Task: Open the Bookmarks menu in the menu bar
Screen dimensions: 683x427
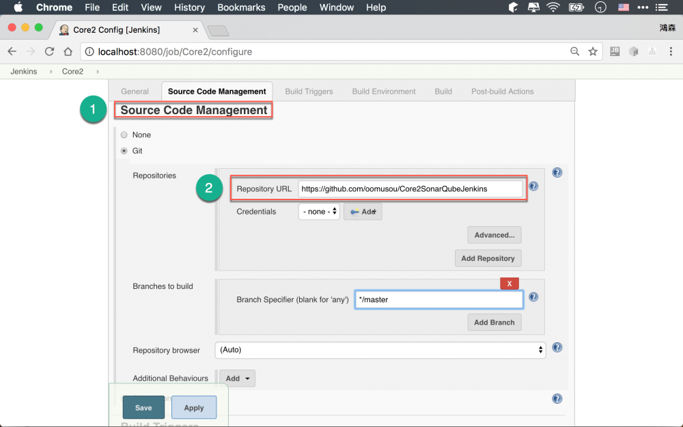Action: click(241, 8)
